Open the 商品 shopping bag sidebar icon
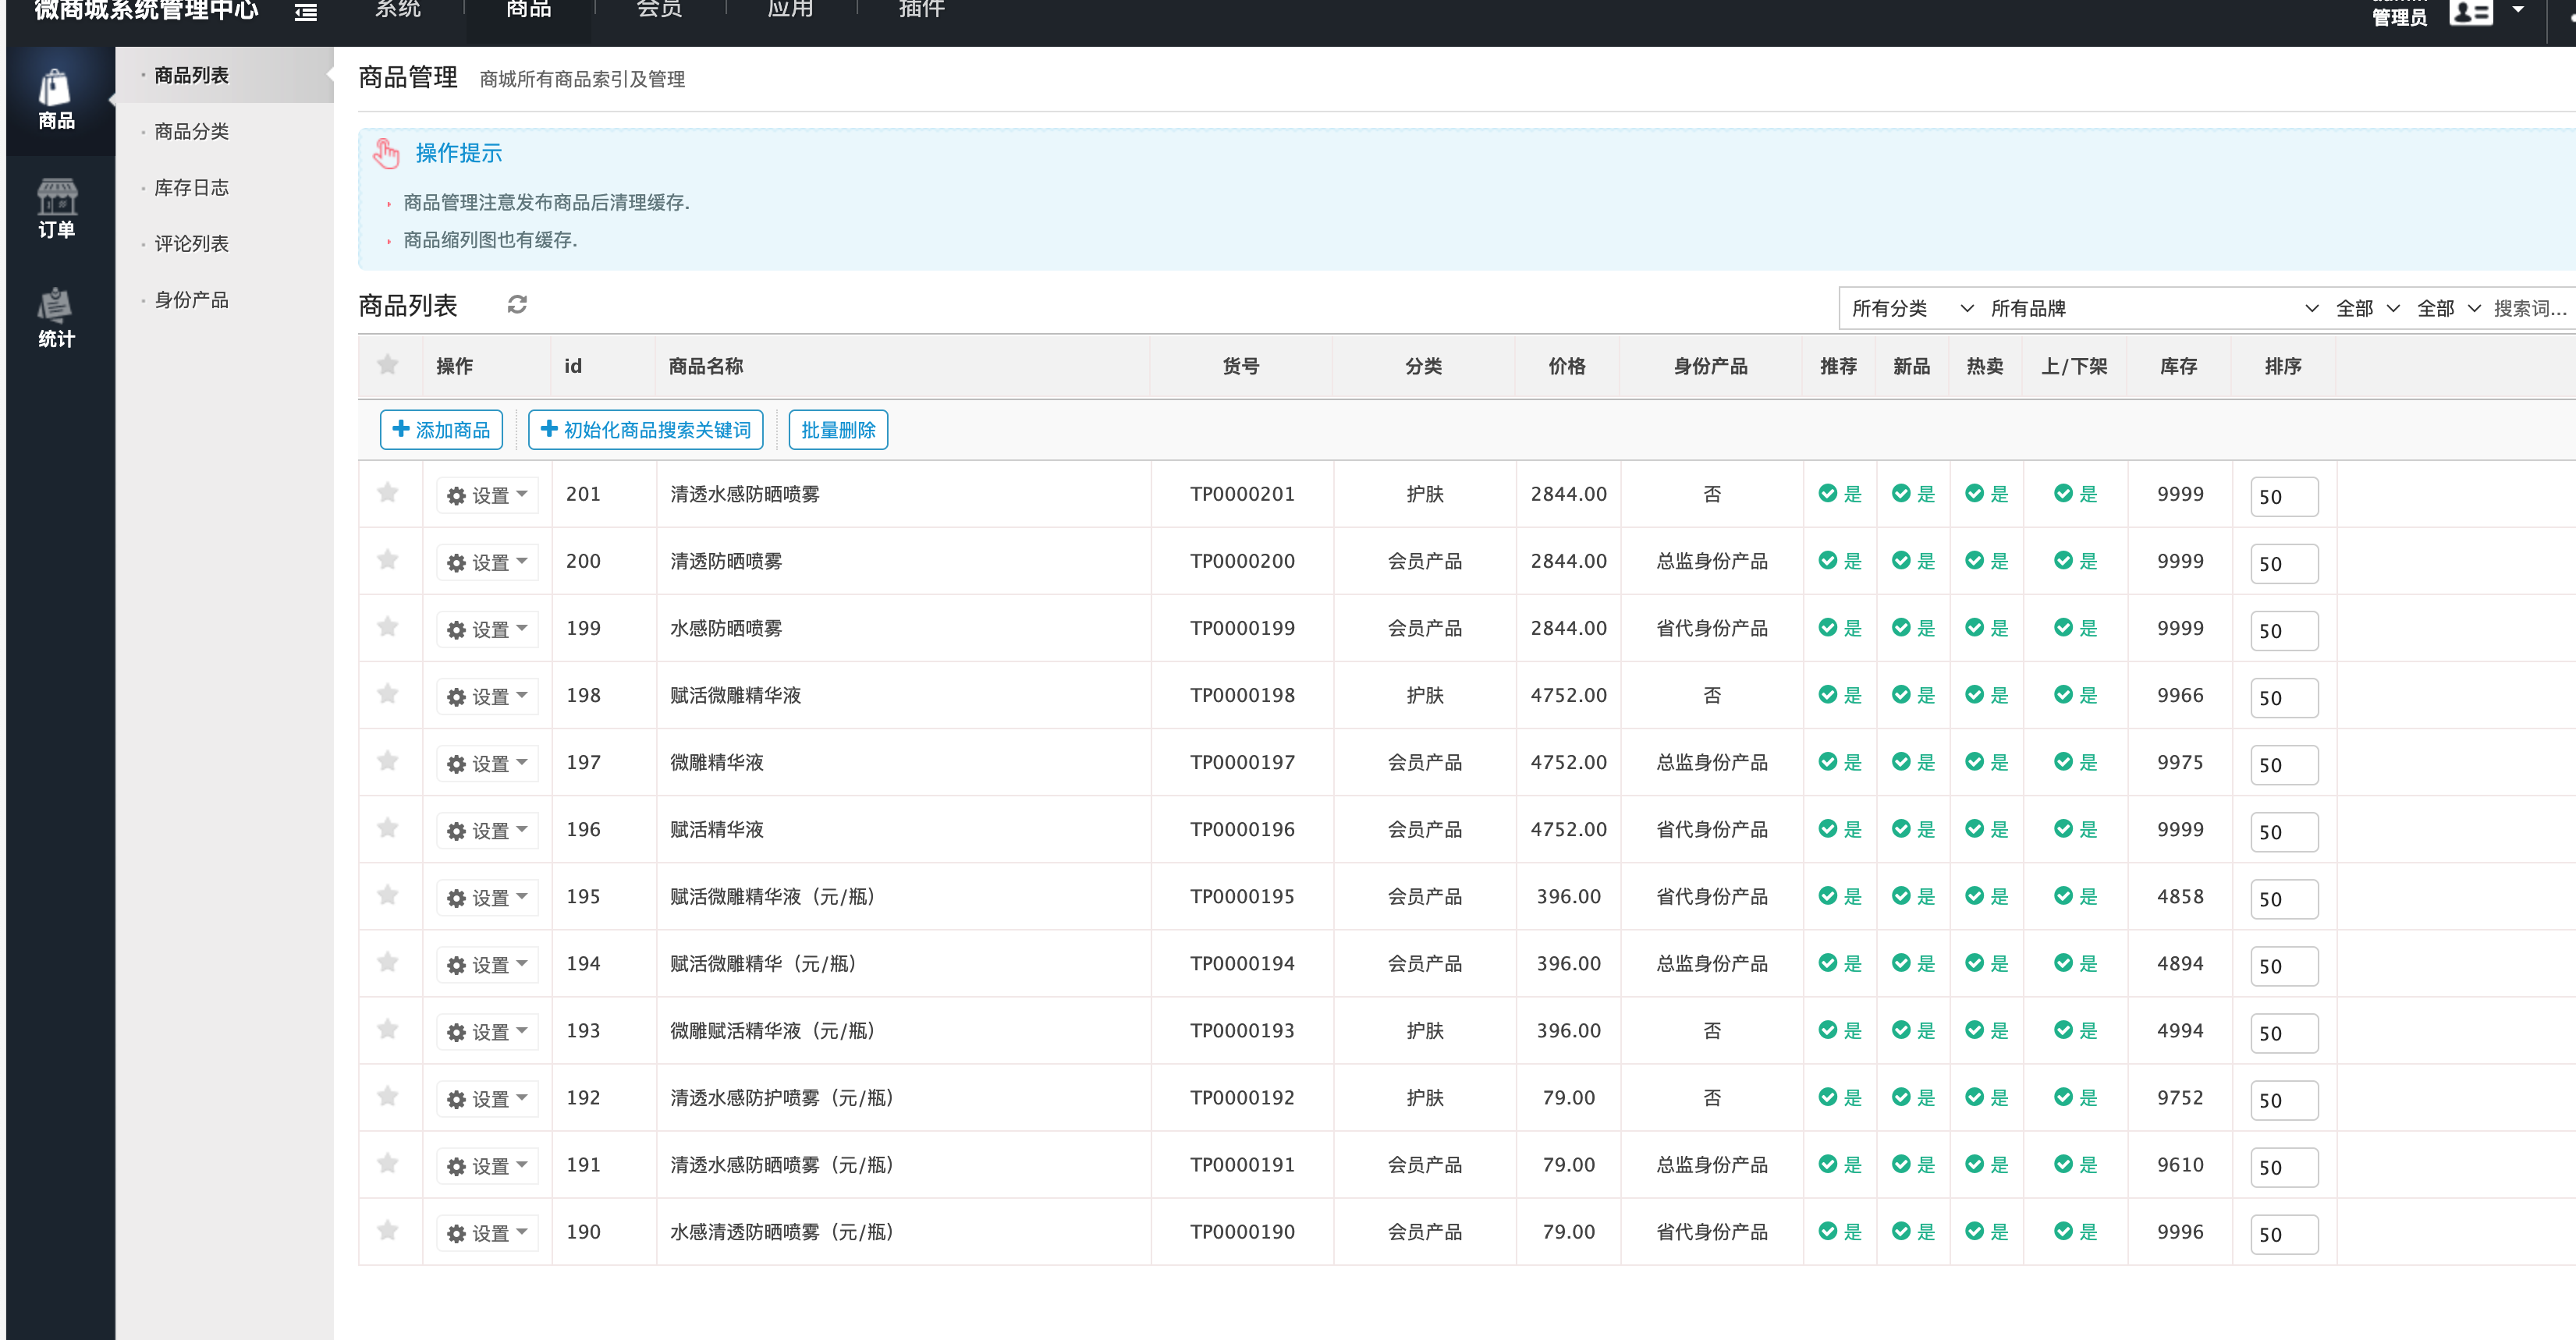Viewport: 2576px width, 1340px height. coord(57,99)
